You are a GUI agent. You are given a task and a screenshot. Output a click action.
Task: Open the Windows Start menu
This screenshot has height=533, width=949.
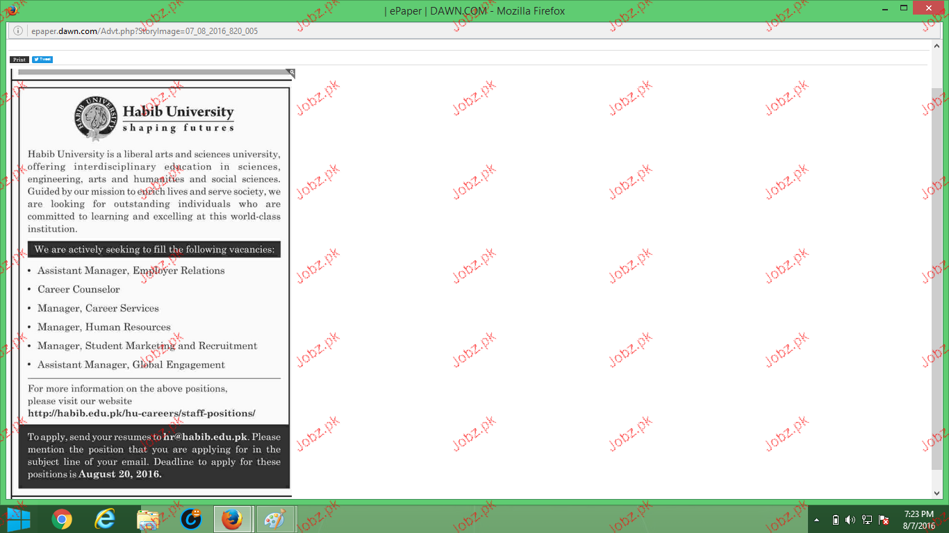pos(17,519)
